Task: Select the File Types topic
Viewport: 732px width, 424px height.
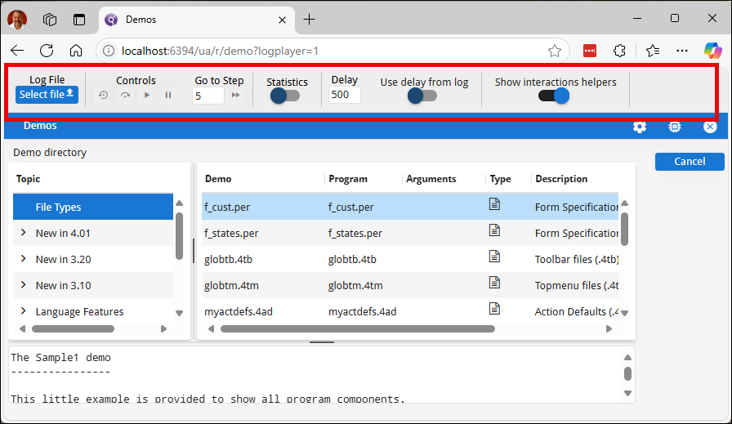Action: point(58,207)
